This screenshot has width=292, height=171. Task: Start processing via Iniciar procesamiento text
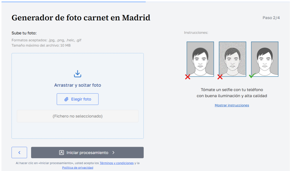(87, 152)
